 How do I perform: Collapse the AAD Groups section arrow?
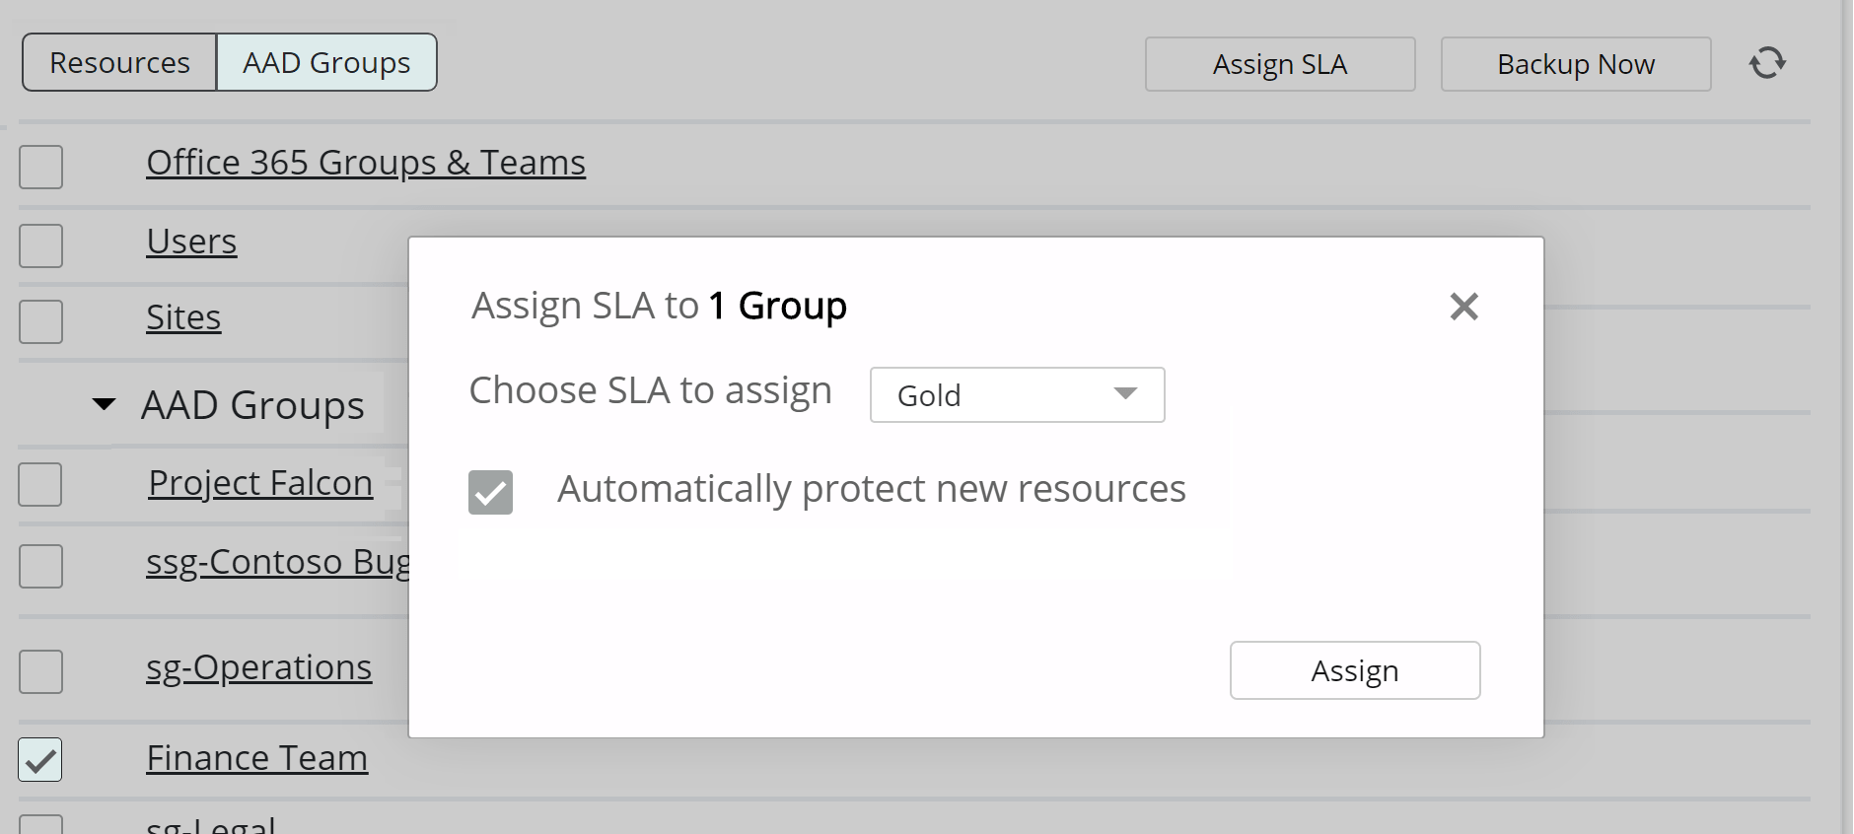[x=104, y=404]
